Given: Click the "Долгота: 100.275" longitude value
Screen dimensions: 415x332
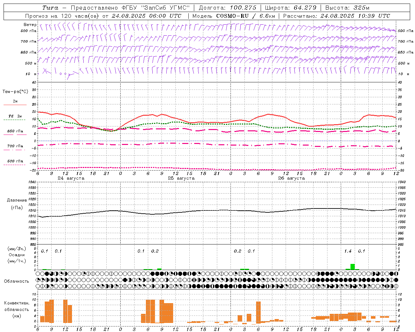Looking at the screenshot, I should click(228, 8).
